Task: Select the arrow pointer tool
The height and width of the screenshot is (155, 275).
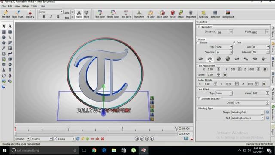Action: 4,26
